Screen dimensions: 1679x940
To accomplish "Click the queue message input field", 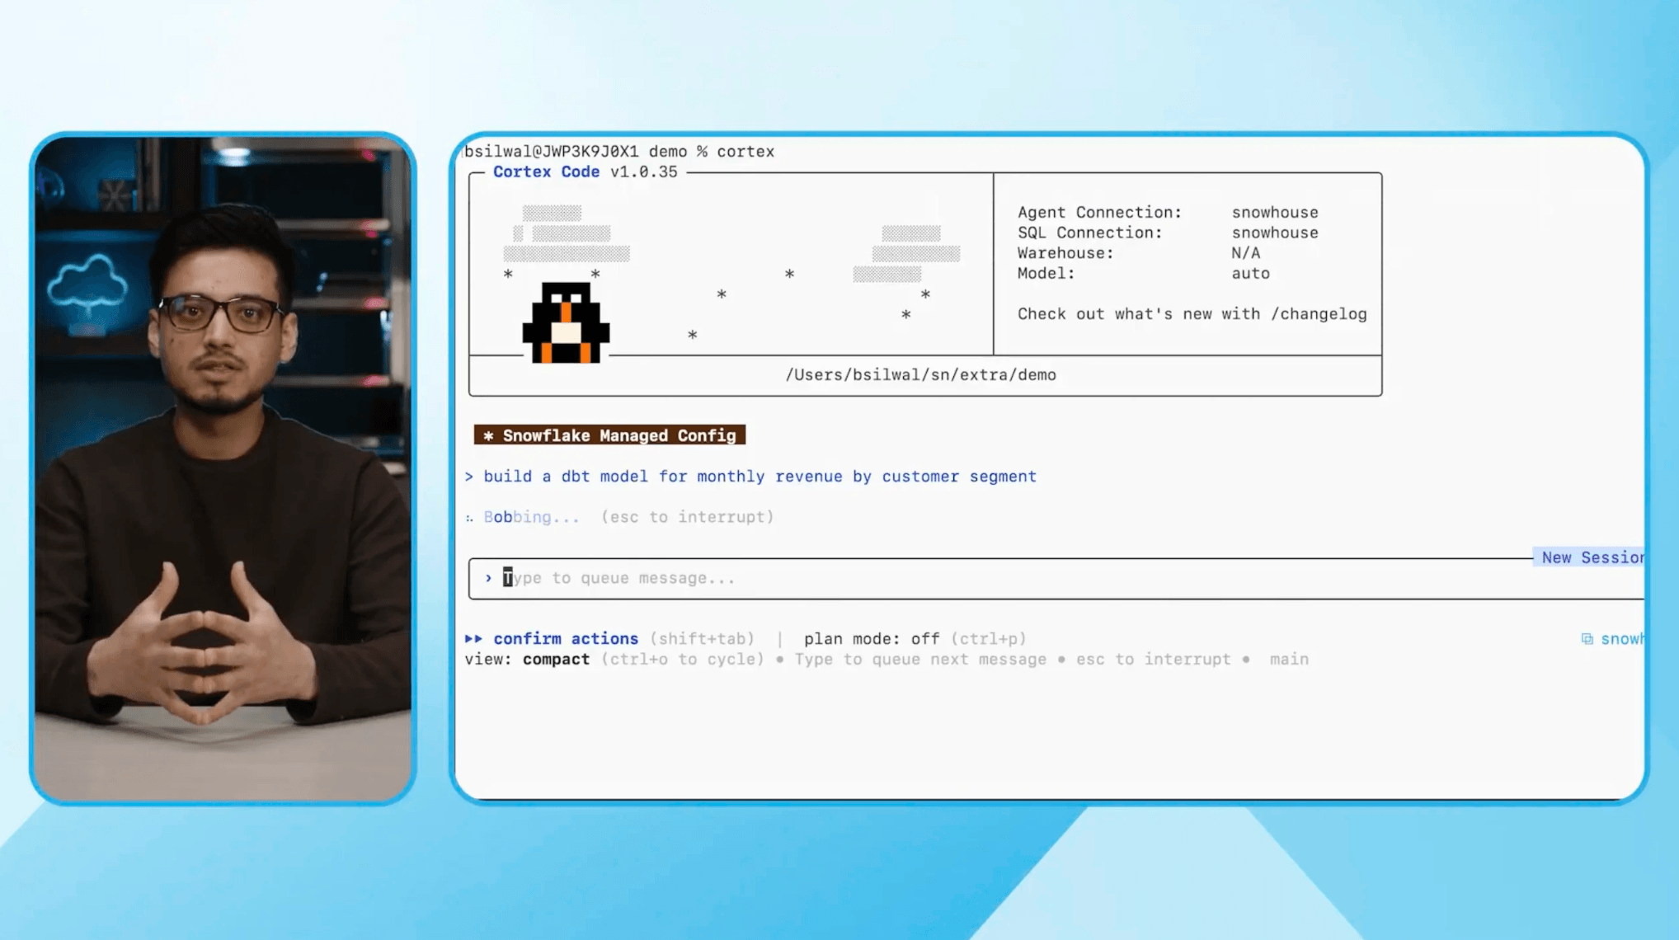I will (x=1056, y=578).
